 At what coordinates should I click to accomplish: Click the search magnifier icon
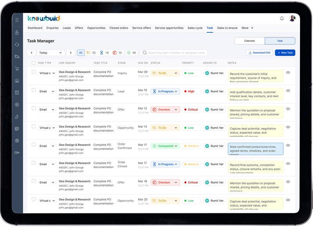(145, 53)
